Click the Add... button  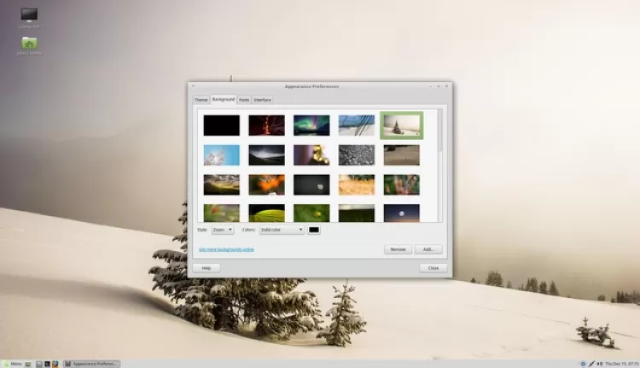[428, 249]
